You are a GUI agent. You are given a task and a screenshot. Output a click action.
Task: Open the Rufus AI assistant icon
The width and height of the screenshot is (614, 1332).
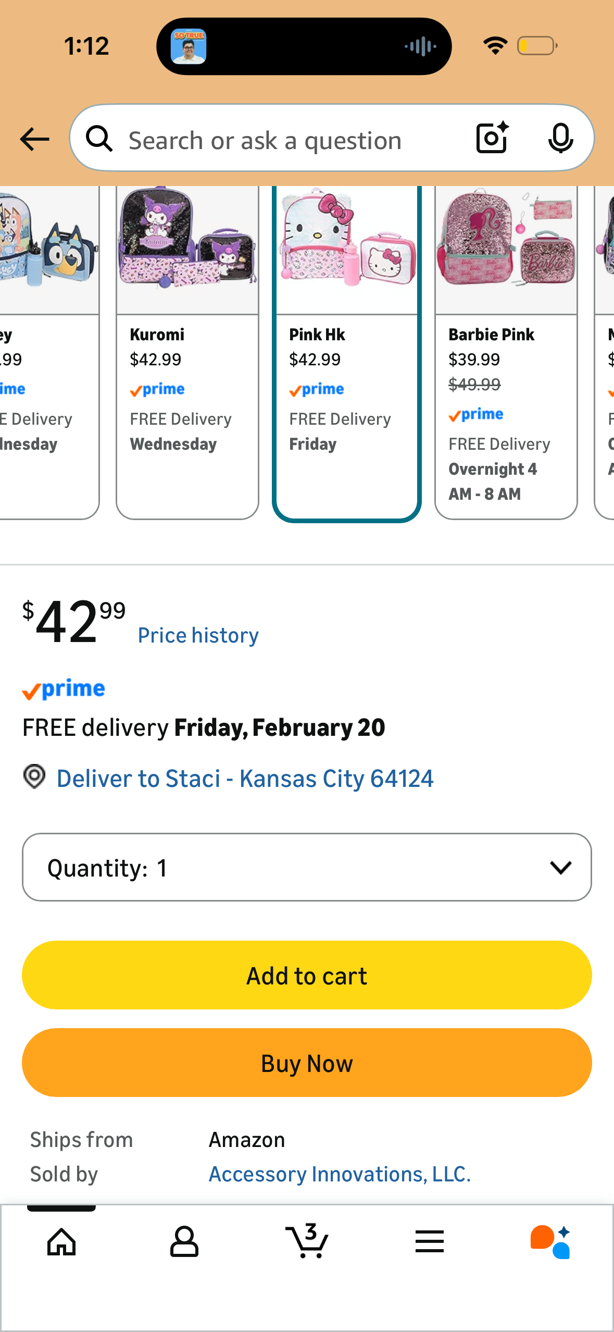pos(551,1241)
